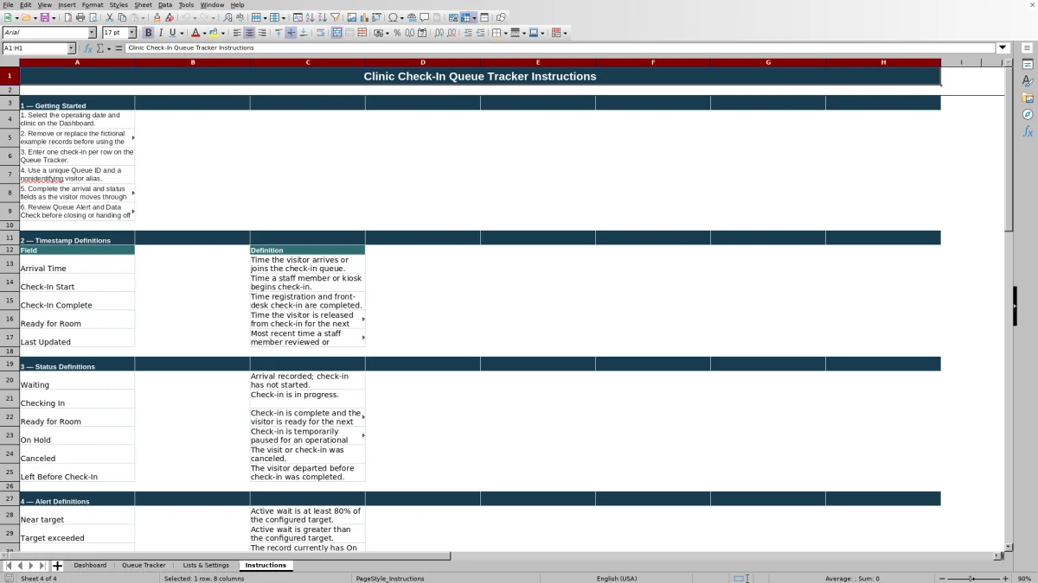
Task: Open the sidebar Styles panel icon
Action: click(1028, 80)
